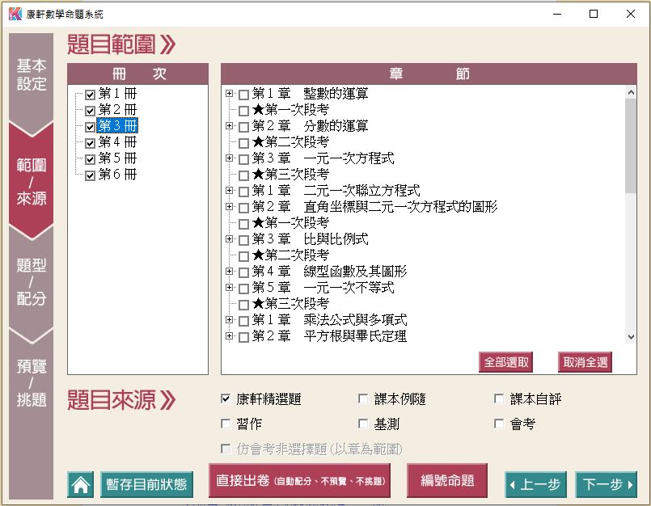This screenshot has width=651, height=506.
Task: Uncheck the 第1冊 volume checkbox
Action: pos(90,95)
